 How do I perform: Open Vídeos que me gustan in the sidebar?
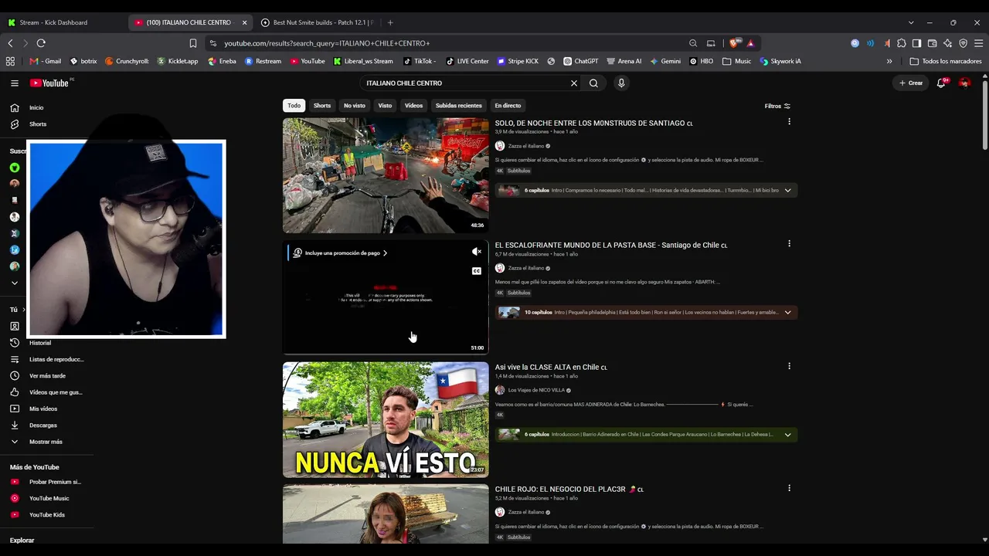coord(56,392)
